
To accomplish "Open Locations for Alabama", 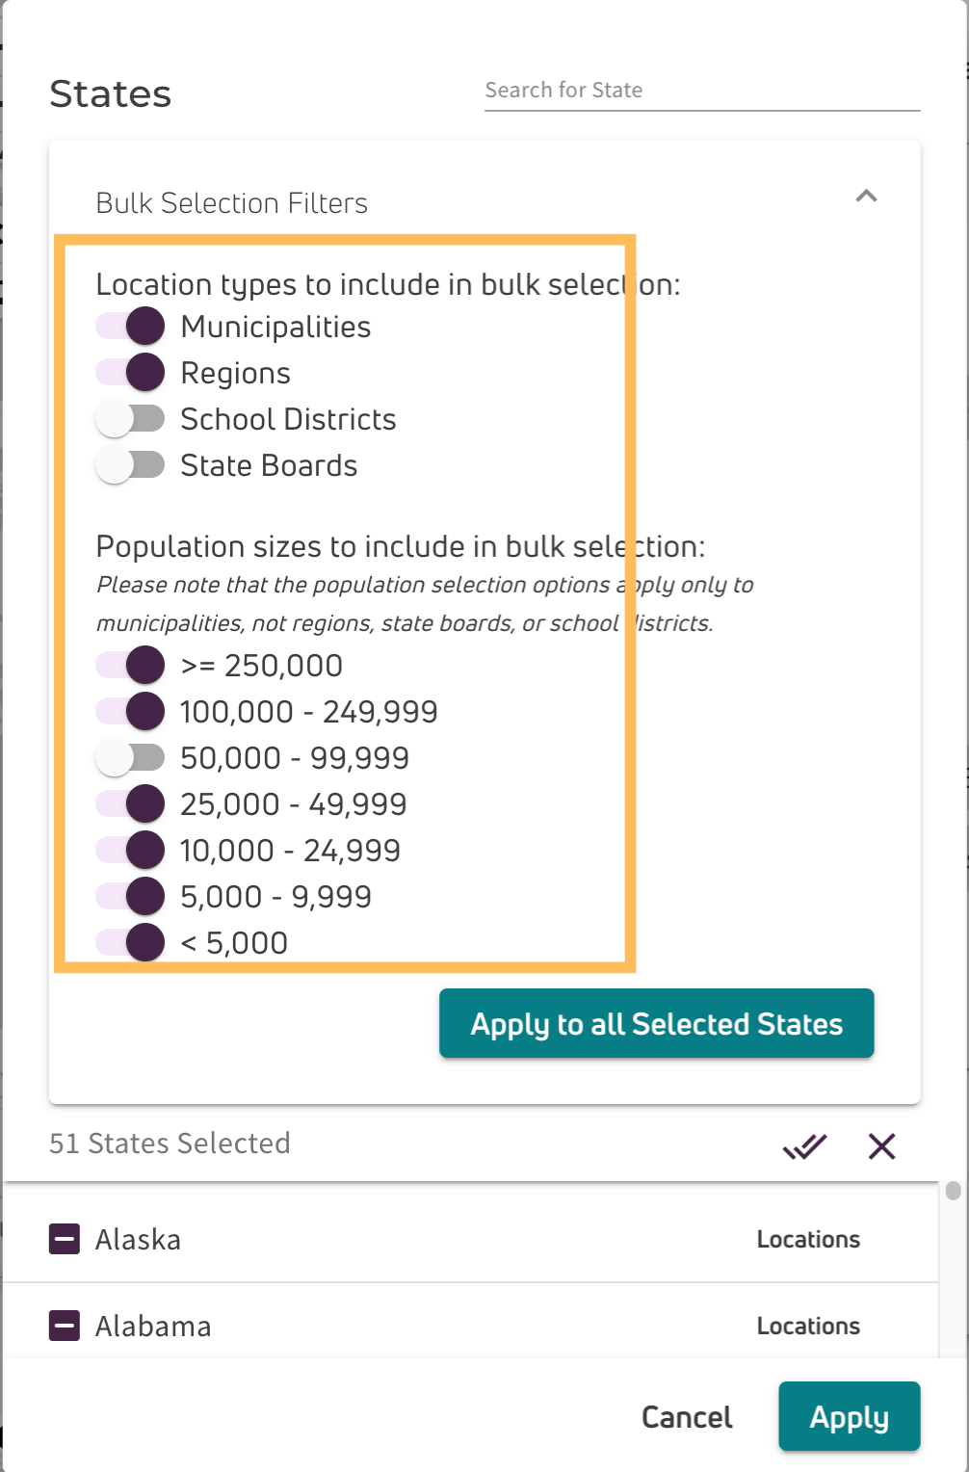I will point(808,1326).
